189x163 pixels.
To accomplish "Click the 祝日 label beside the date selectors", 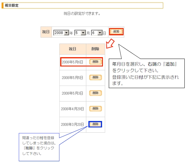I will (46, 32).
